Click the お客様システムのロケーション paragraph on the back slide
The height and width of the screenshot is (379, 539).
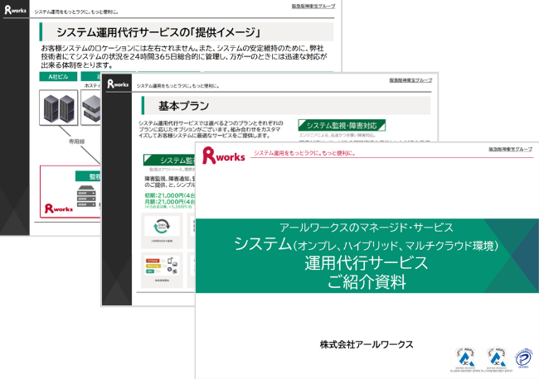184,56
